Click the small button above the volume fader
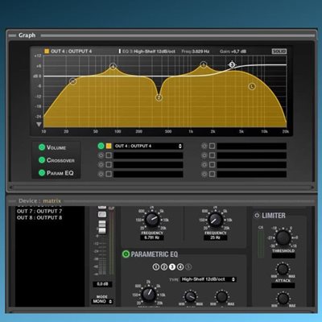The width and height of the screenshot is (322, 322). click(102, 214)
